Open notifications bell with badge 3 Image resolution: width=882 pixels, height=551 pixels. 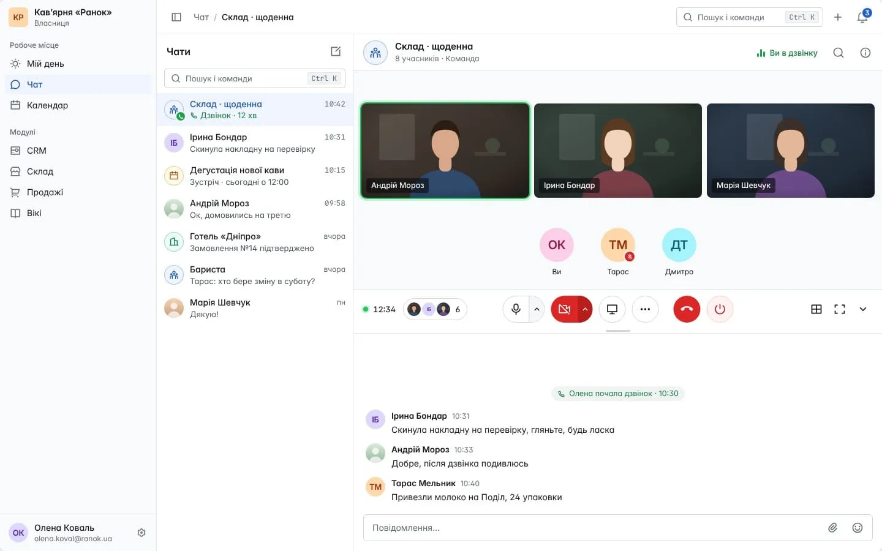tap(862, 17)
